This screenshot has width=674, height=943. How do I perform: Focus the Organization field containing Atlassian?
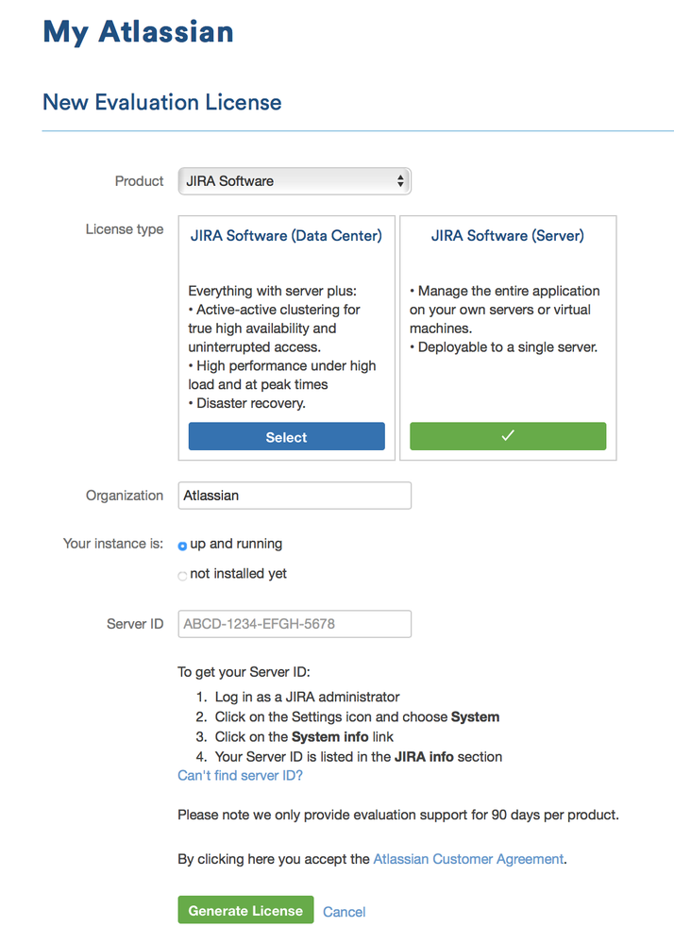(295, 496)
